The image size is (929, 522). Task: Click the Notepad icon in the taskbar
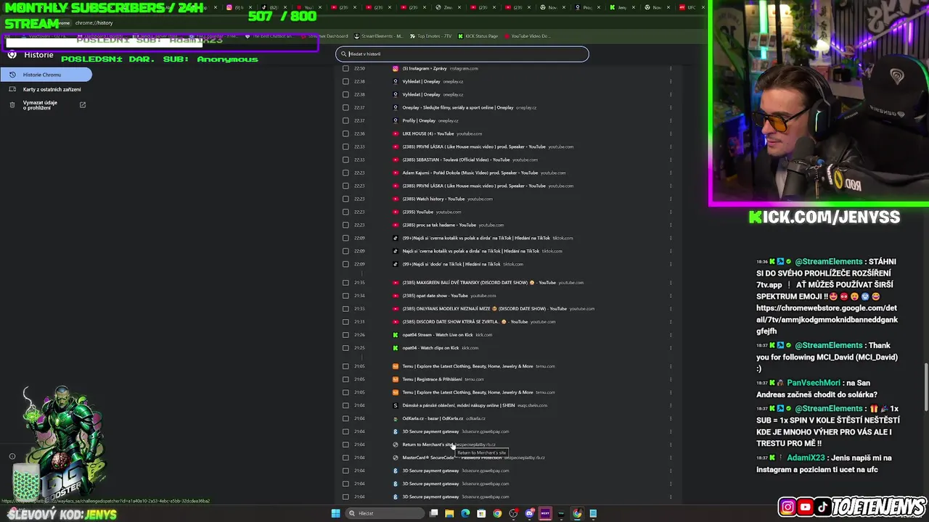[593, 513]
